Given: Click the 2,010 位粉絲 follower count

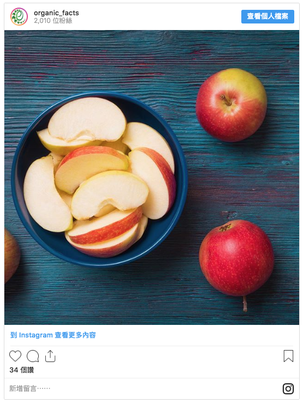Looking at the screenshot, I should [x=53, y=21].
